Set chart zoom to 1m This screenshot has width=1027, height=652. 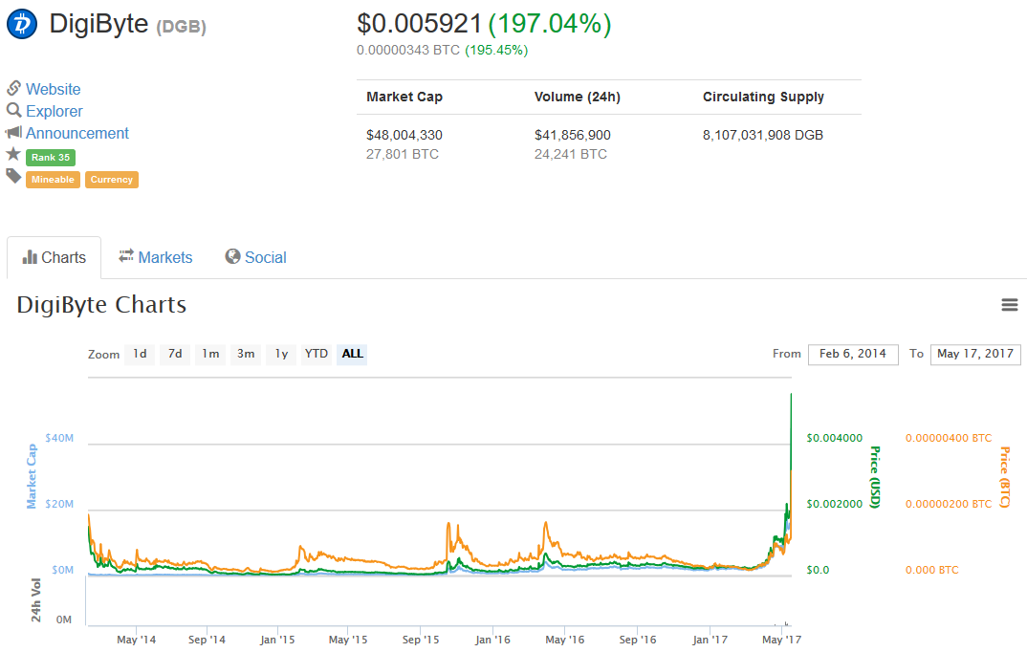pyautogui.click(x=210, y=354)
